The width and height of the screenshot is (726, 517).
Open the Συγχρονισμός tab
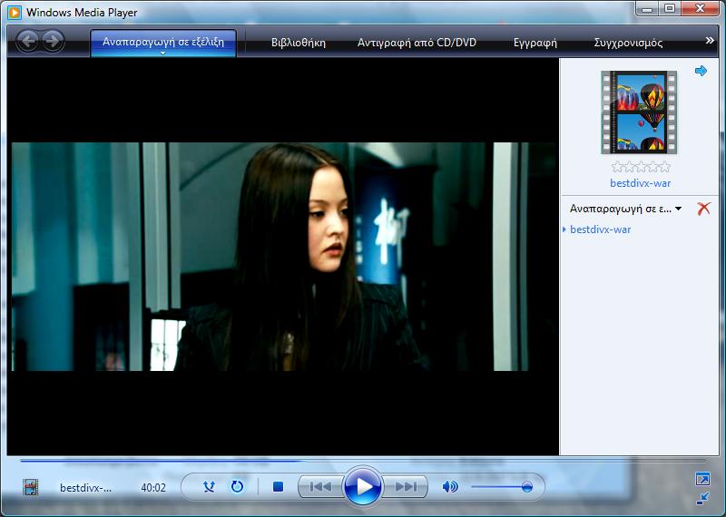pos(628,43)
